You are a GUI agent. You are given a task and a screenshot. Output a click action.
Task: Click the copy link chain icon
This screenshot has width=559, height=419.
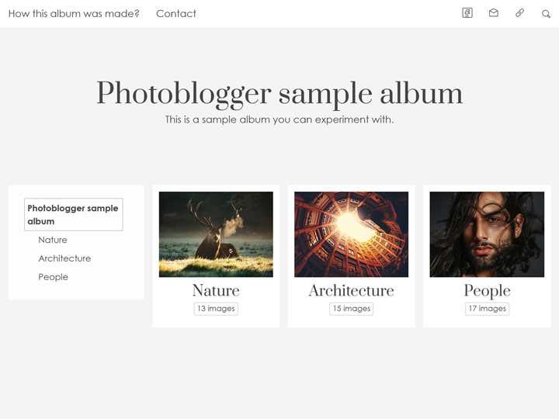520,12
